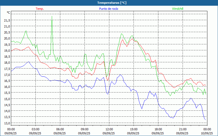Click the blue Punto de rocío legend label
218x136 pixels.
[109, 9]
